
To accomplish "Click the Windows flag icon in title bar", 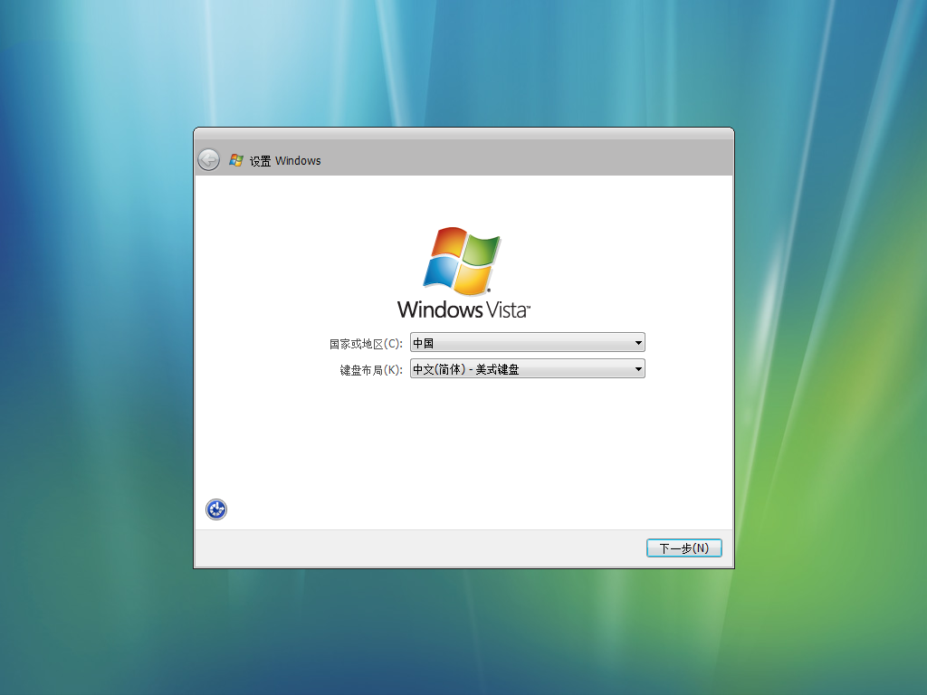I will coord(236,160).
